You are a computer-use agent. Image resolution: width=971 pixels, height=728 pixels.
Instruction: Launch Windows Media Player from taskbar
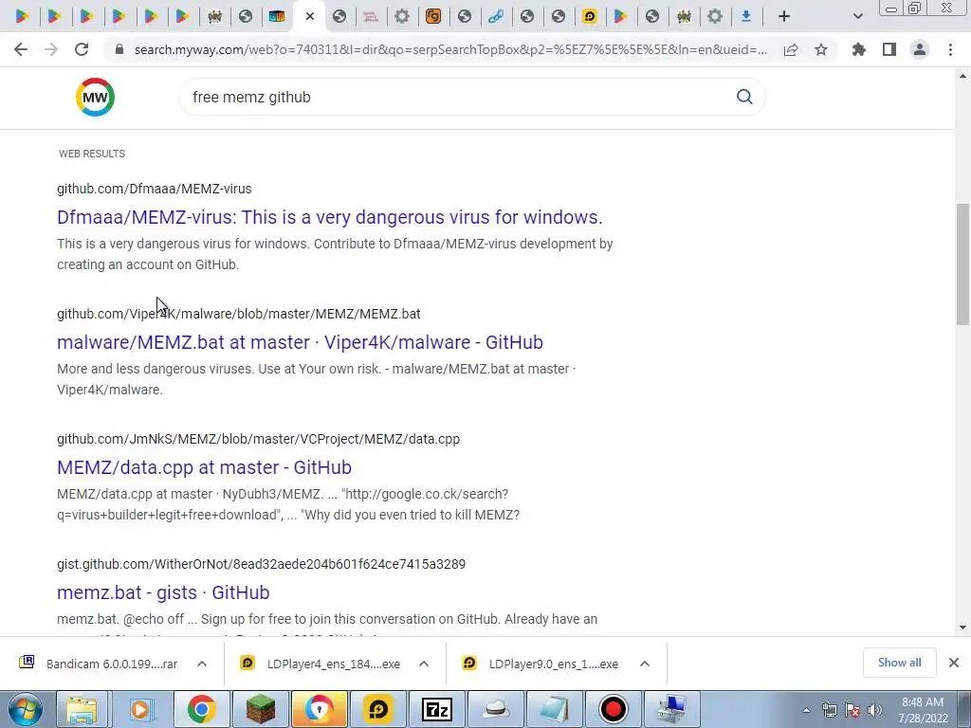click(x=140, y=709)
